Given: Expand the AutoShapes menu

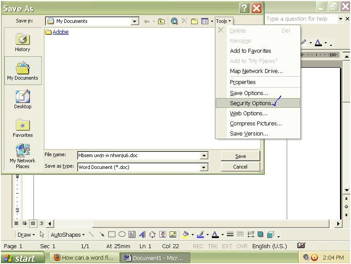Looking at the screenshot, I should point(67,235).
